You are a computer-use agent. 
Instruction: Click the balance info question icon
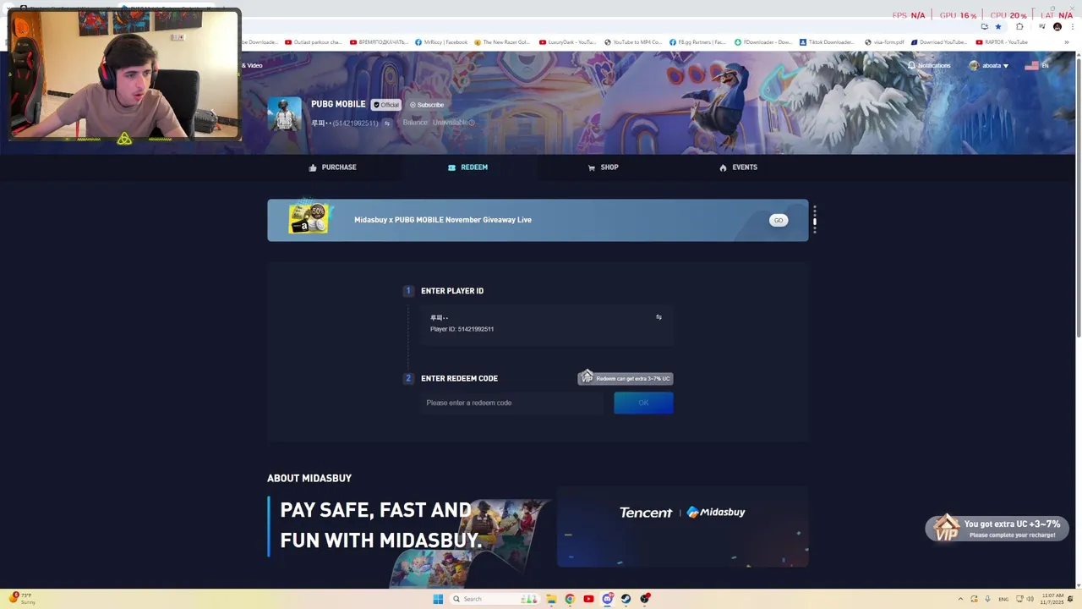coord(472,123)
